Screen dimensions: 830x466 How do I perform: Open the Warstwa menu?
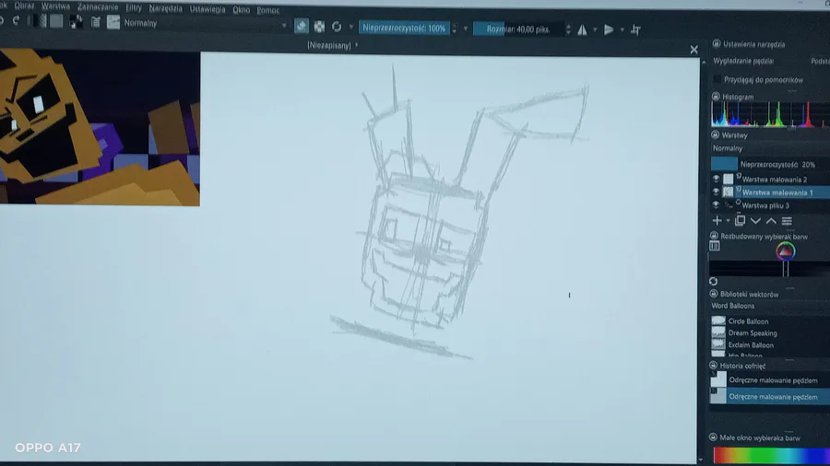point(55,6)
